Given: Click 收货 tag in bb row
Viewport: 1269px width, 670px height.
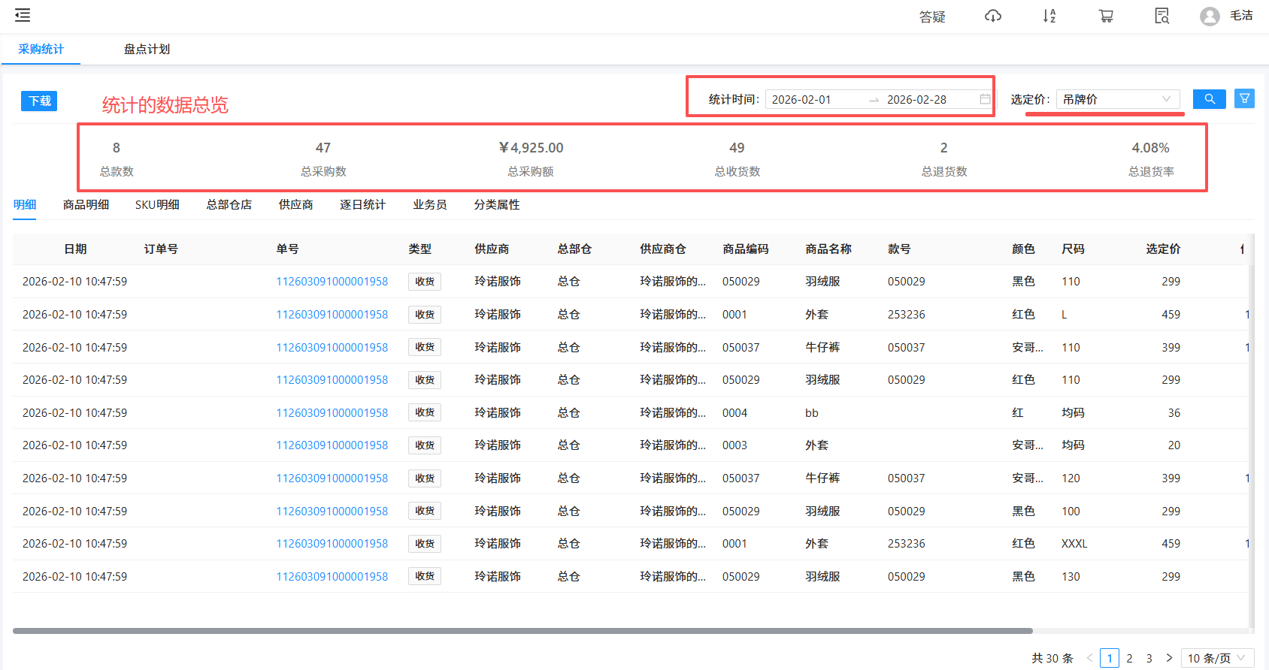Looking at the screenshot, I should [x=425, y=413].
